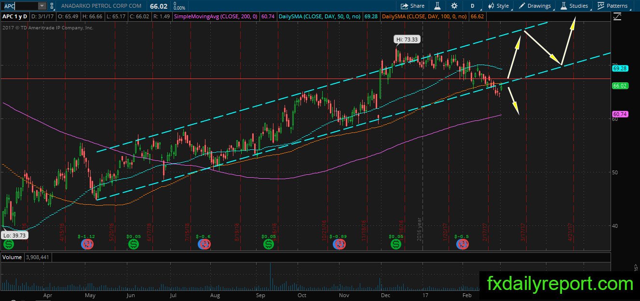The height and width of the screenshot is (301, 640).
Task: Click the Studies button
Action: coord(574,6)
